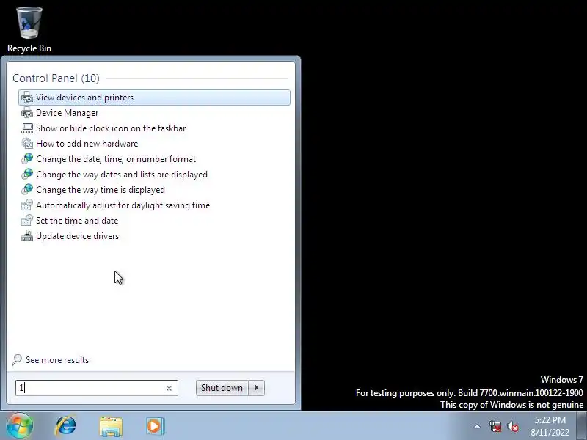This screenshot has width=587, height=440.
Task: Open Automatically adjust for daylight saving time
Action: coord(154,205)
